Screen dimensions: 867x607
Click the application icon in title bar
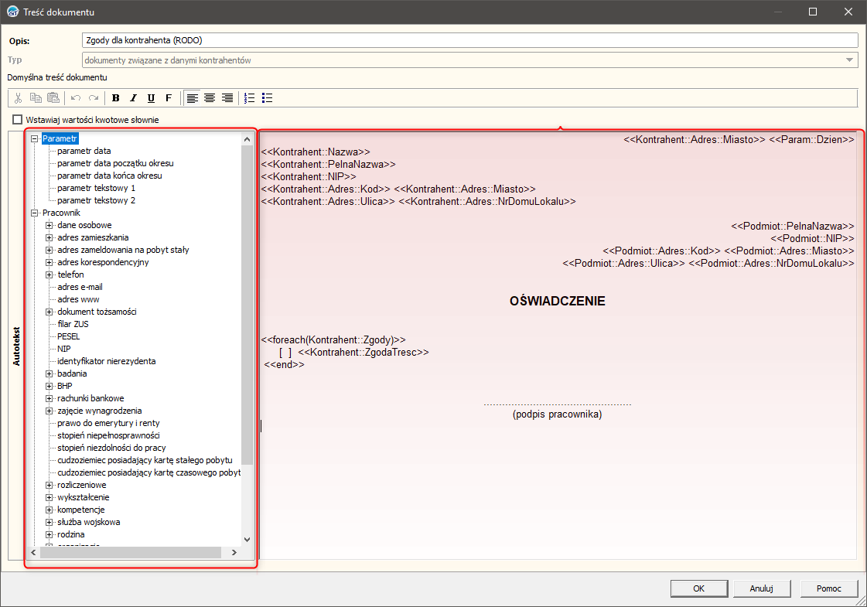(12, 12)
